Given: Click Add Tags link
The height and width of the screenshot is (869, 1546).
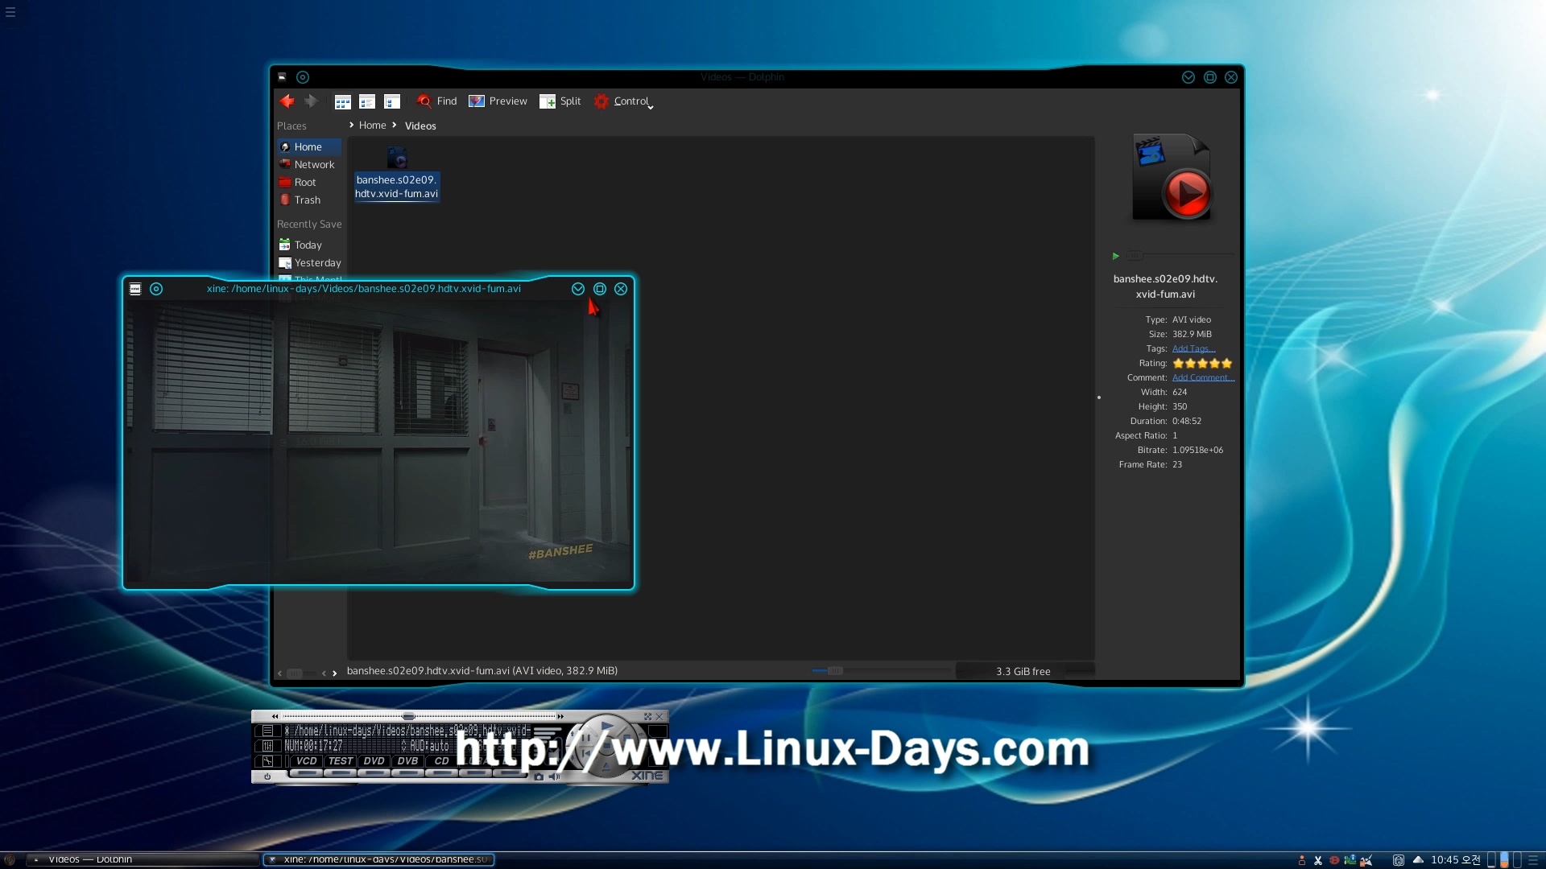Looking at the screenshot, I should (1193, 348).
